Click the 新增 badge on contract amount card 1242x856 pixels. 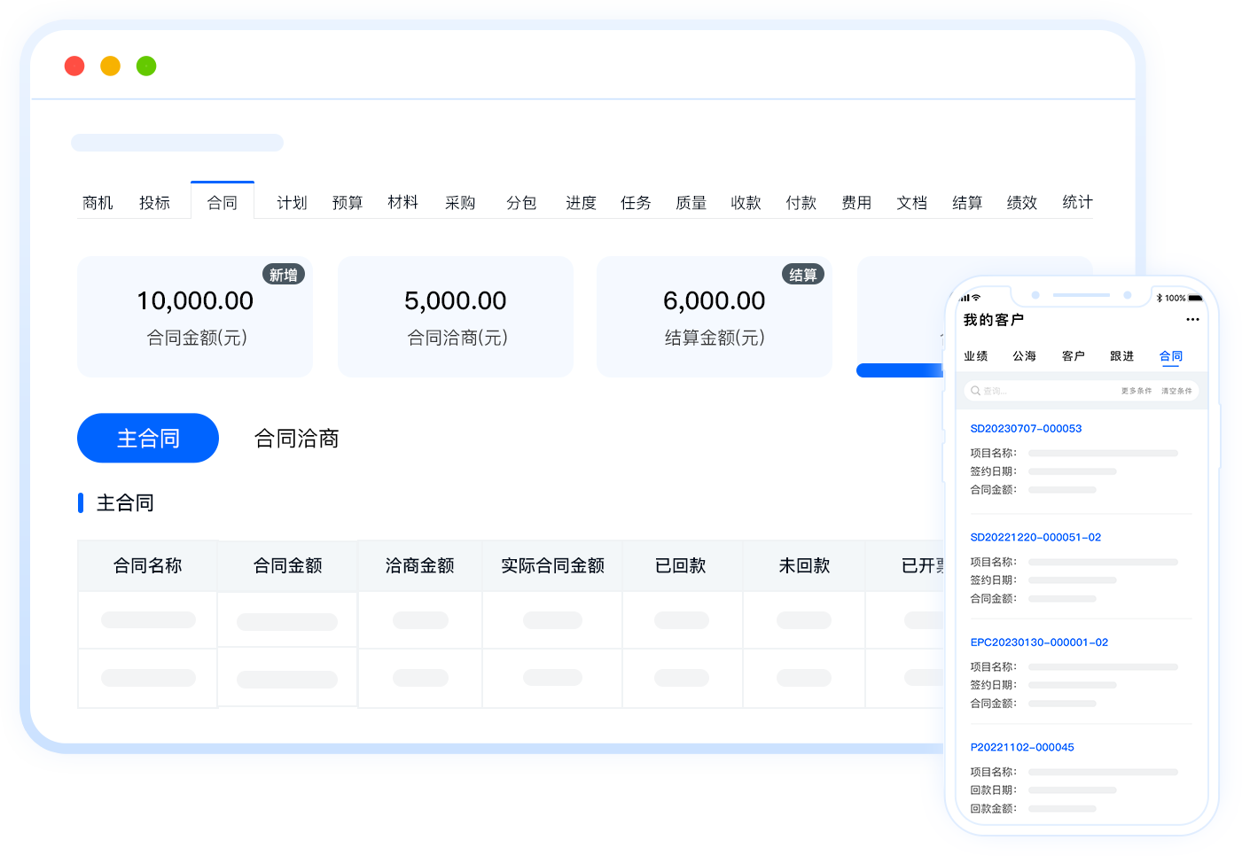tap(284, 275)
